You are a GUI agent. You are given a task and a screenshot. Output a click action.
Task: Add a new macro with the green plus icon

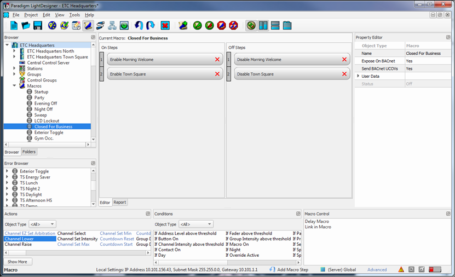click(183, 26)
